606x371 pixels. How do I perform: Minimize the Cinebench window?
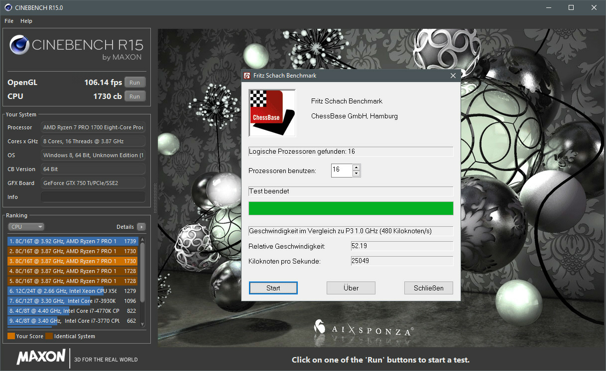(x=548, y=7)
